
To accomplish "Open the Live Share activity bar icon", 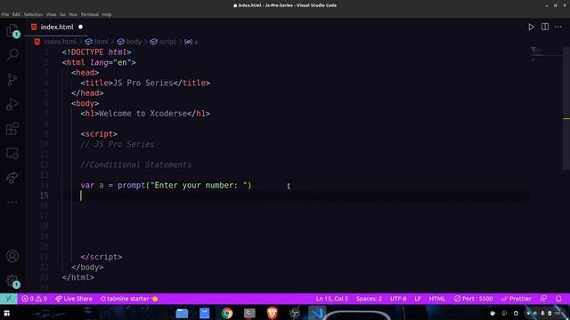I will pyautogui.click(x=12, y=178).
